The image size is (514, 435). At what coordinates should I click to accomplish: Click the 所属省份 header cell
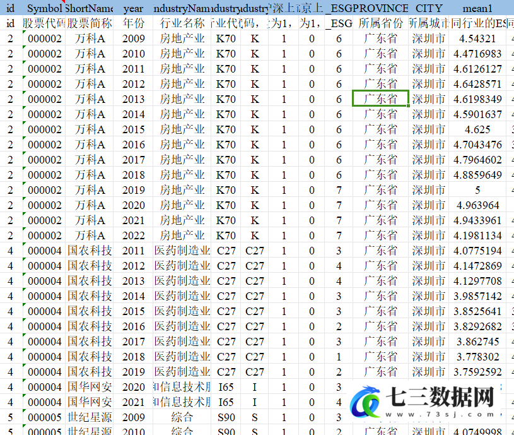(380, 23)
